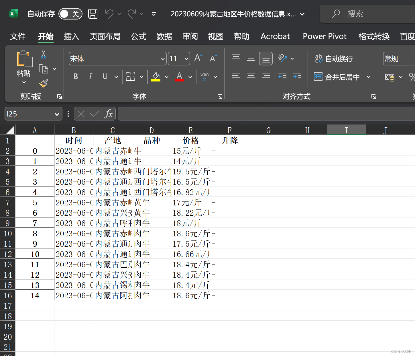Click the 升降 header cell
This screenshot has width=415, height=356.
(229, 140)
